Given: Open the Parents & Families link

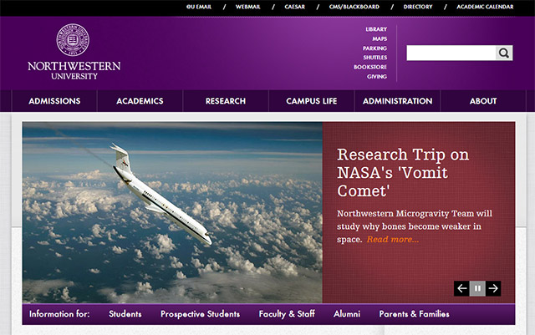Looking at the screenshot, I should pos(415,314).
